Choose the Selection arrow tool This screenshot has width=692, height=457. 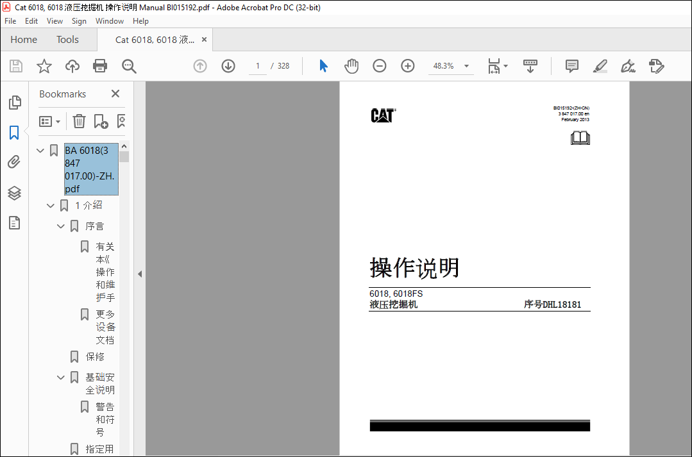point(323,66)
